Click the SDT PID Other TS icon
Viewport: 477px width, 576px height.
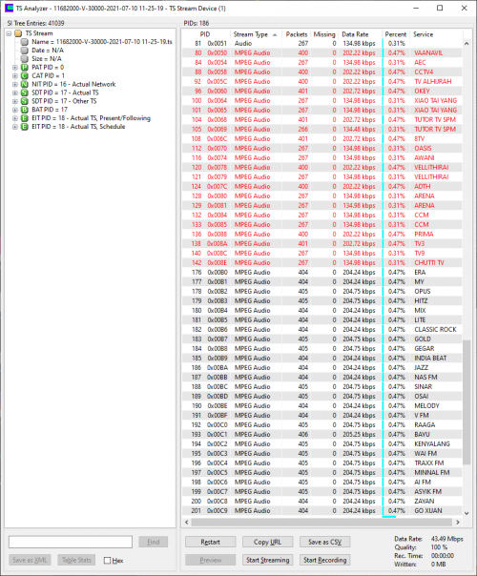point(25,101)
